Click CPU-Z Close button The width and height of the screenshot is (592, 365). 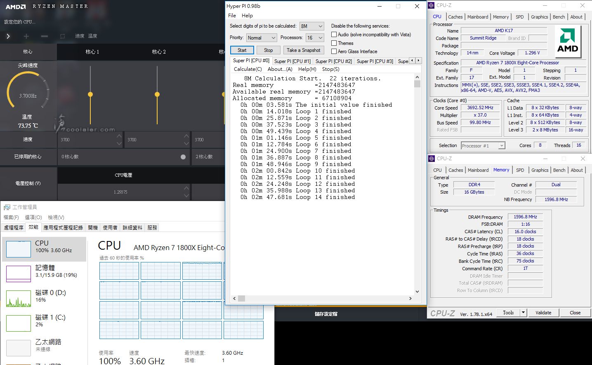(575, 313)
